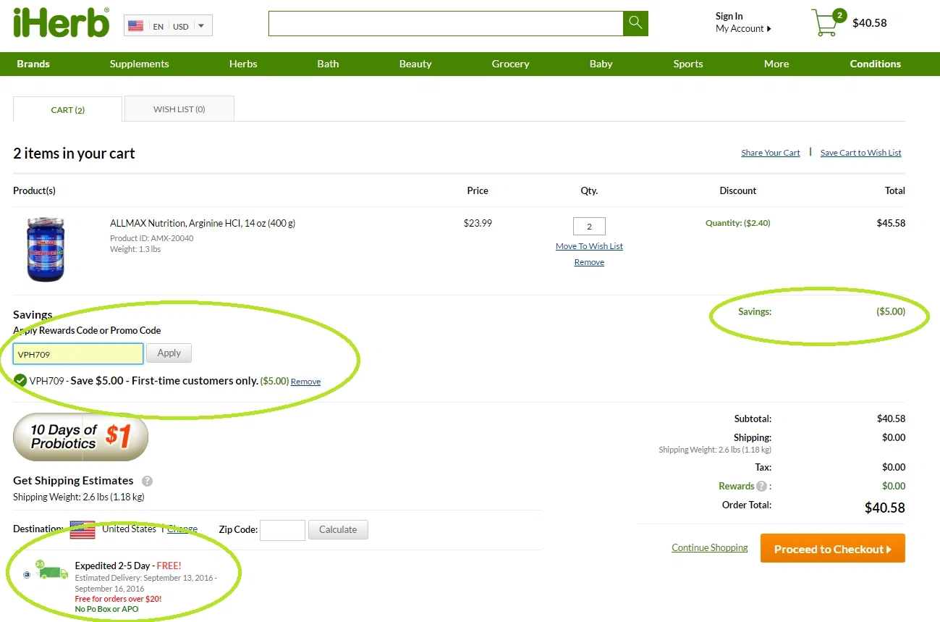
Task: Click the ALLMAX Nutrition Arginine HCl product title
Action: pyautogui.click(x=203, y=223)
